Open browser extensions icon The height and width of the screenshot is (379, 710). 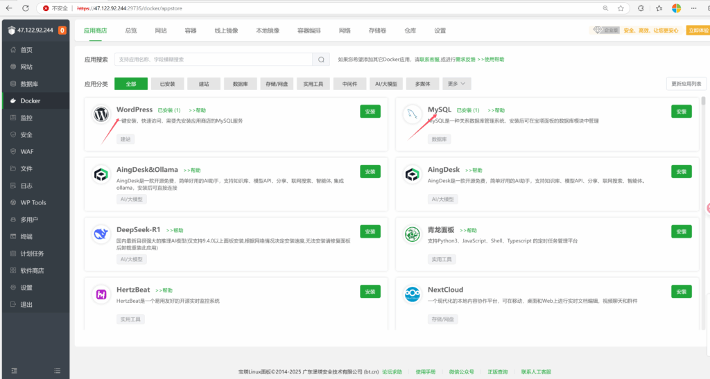pos(641,8)
